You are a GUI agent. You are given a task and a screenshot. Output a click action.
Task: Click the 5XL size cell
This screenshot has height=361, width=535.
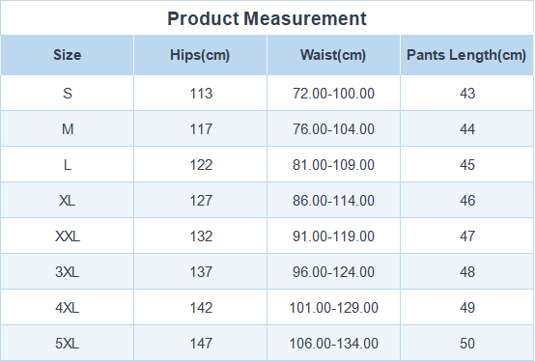(x=68, y=344)
